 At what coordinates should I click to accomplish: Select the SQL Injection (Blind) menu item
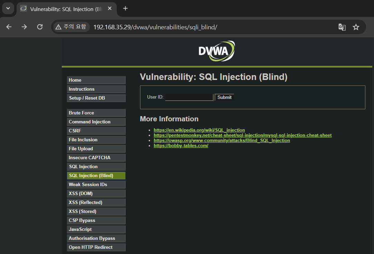[x=96, y=176]
